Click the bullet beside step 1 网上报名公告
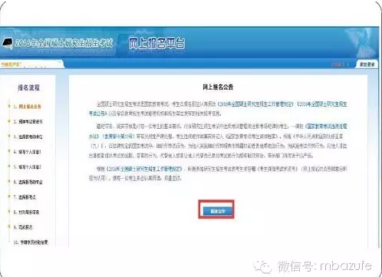This screenshot has height=277, width=382. point(9,106)
